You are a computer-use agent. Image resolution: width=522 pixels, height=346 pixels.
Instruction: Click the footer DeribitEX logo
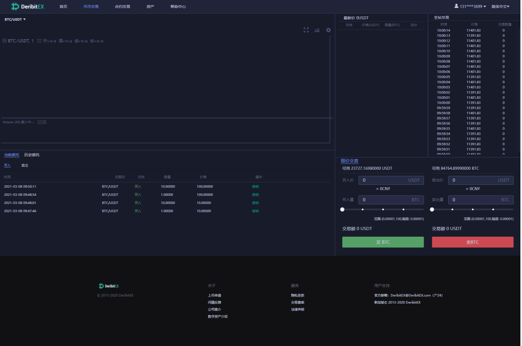pos(108,286)
